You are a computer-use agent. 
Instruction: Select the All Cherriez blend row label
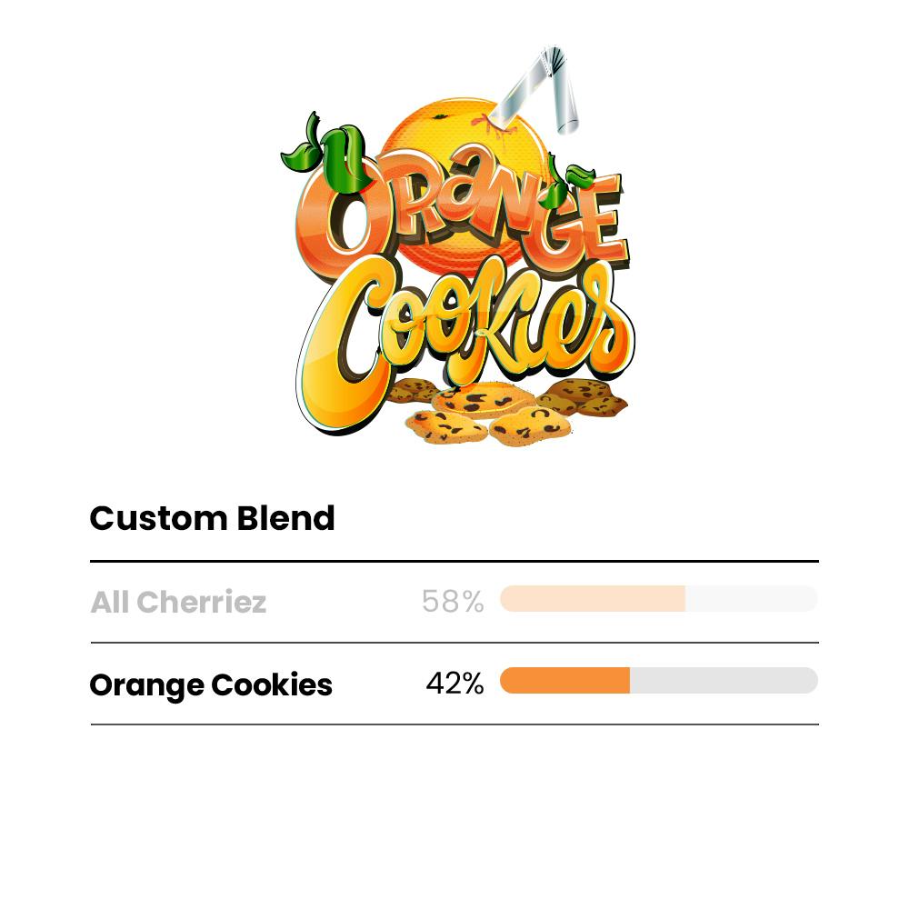pos(178,602)
